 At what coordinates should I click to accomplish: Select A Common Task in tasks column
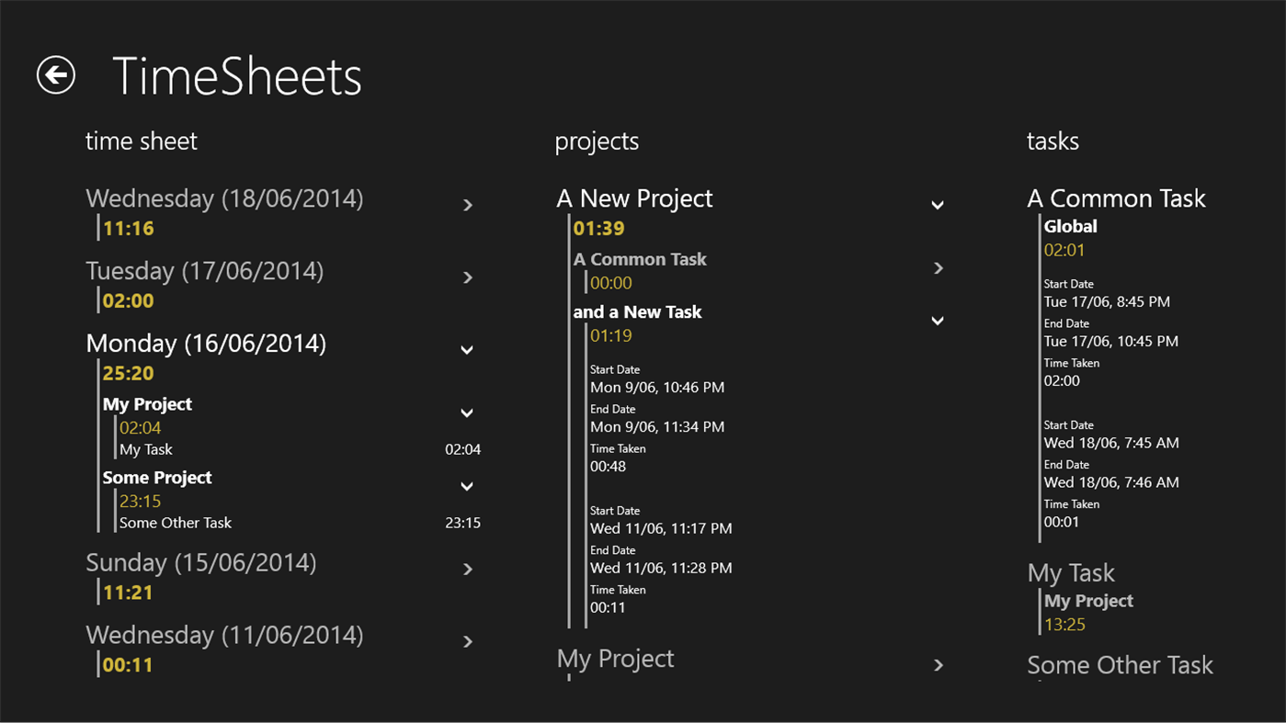[1116, 198]
